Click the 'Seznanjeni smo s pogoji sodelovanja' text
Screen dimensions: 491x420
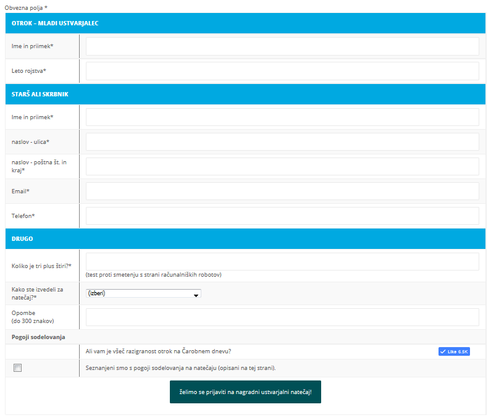[180, 368]
